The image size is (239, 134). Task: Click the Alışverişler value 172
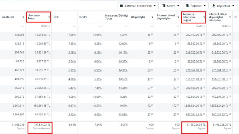pos(148,105)
